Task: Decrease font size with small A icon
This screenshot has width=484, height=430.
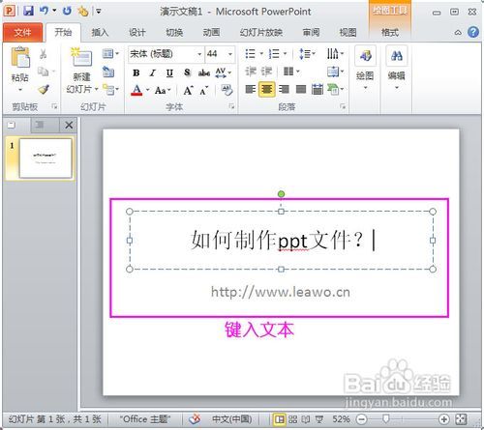Action: pyautogui.click(x=204, y=91)
